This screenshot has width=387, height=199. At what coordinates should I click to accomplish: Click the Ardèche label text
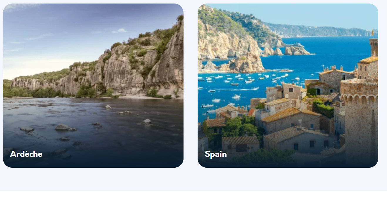(26, 154)
